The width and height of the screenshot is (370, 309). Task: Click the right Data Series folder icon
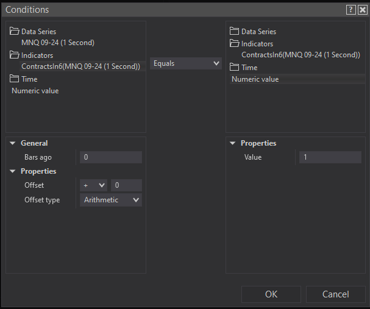tap(235, 32)
